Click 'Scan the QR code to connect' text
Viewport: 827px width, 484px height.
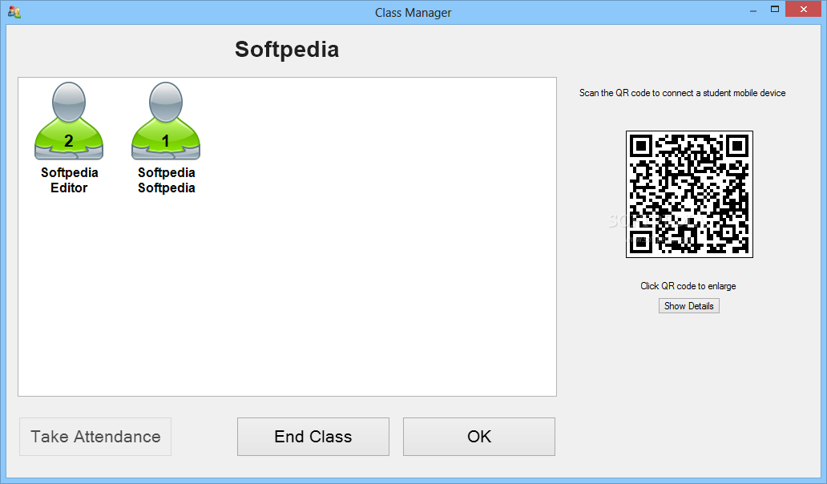(683, 93)
